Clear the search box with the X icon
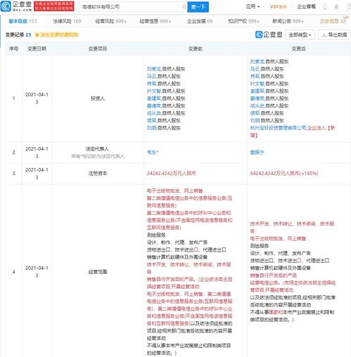Viewport: 351px width, 357px height. (x=184, y=7)
